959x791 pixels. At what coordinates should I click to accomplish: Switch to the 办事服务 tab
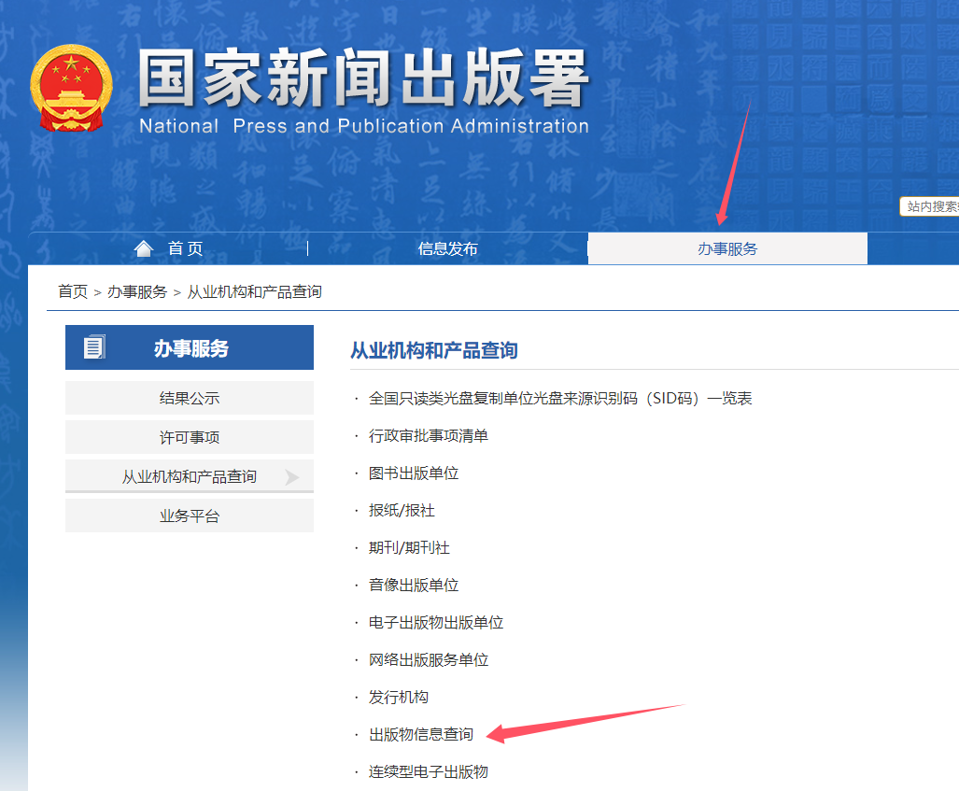pos(726,248)
